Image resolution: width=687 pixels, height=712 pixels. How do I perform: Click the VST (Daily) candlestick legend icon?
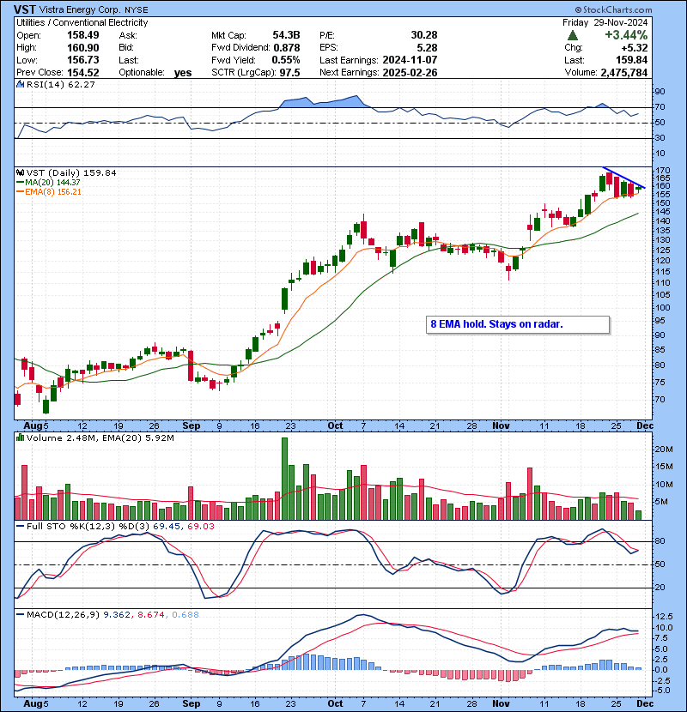(x=20, y=173)
